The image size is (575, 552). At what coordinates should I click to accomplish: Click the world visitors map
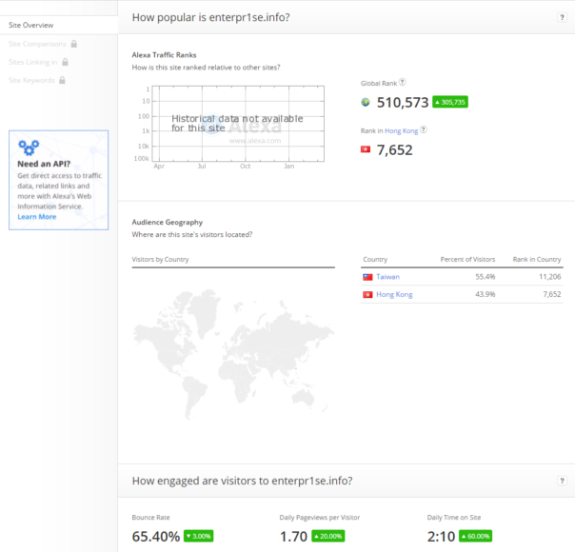click(233, 354)
